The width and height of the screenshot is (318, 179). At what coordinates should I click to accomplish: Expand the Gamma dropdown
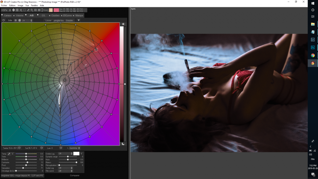click(74, 148)
